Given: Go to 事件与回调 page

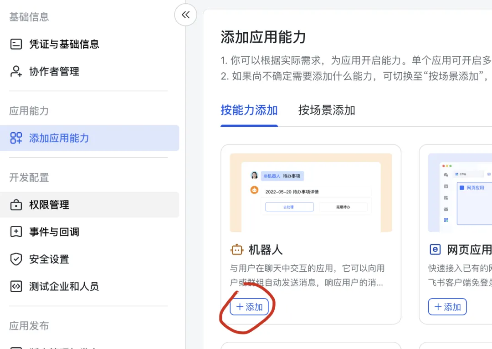Looking at the screenshot, I should 89,232.
